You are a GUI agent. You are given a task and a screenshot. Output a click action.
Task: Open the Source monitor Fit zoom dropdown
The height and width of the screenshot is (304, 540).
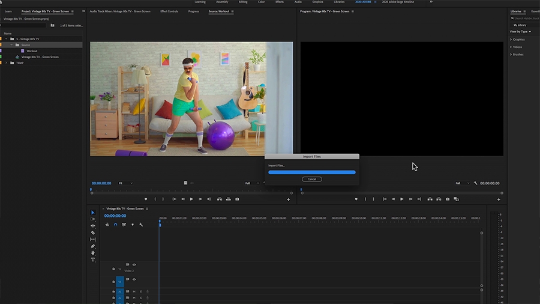coord(125,183)
